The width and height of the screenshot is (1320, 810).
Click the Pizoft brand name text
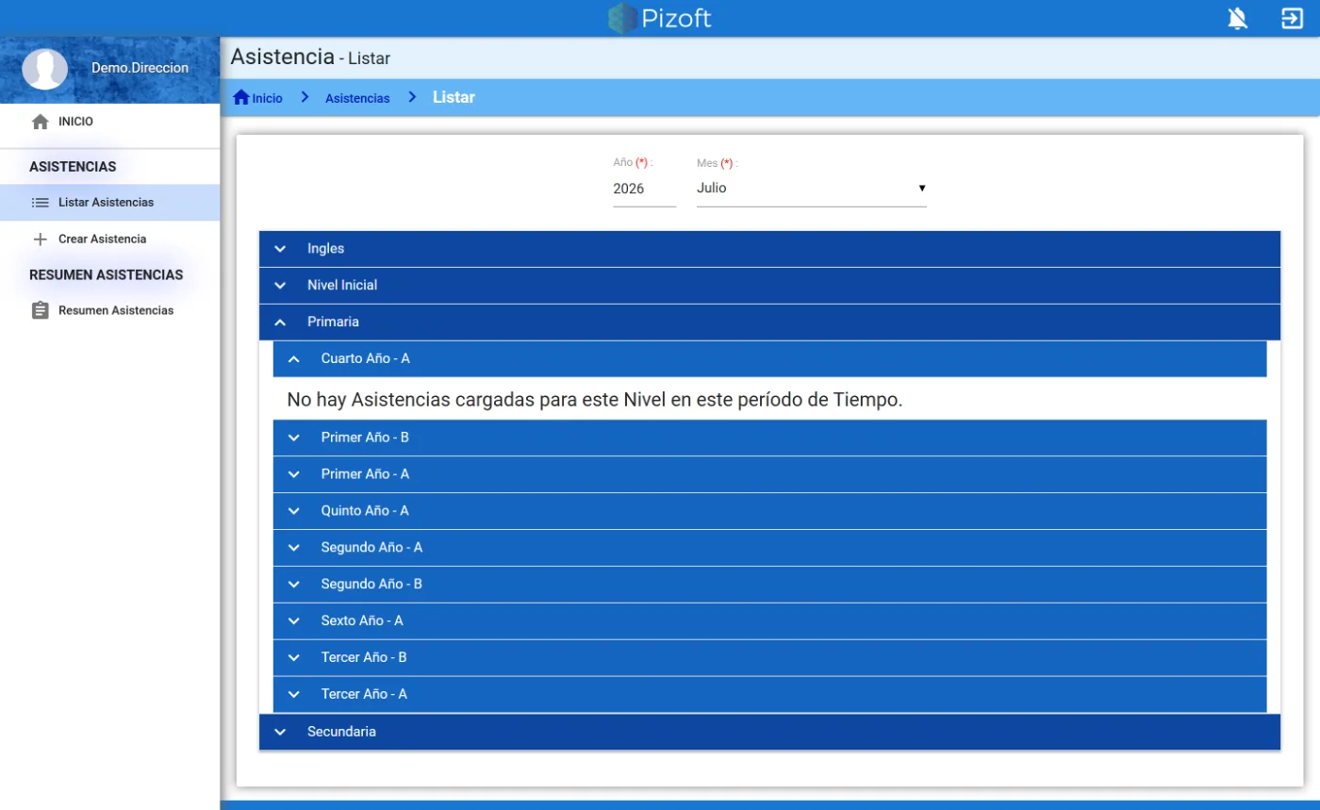point(676,18)
